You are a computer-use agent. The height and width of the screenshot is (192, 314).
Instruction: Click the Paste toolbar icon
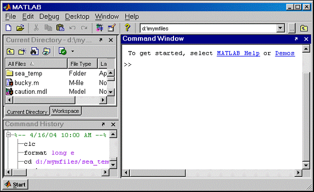pyautogui.click(x=60, y=28)
